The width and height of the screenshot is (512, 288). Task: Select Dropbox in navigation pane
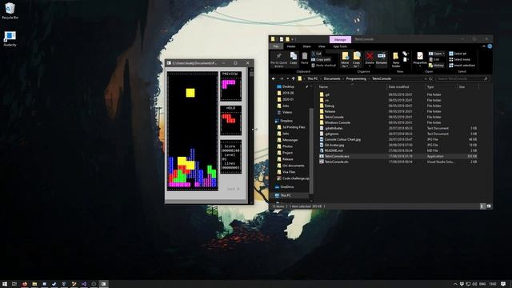click(286, 121)
